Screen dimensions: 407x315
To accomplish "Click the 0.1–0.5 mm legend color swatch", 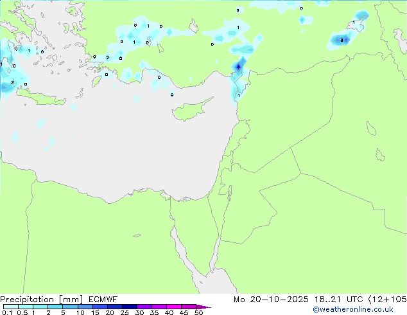I will pyautogui.click(x=11, y=307).
